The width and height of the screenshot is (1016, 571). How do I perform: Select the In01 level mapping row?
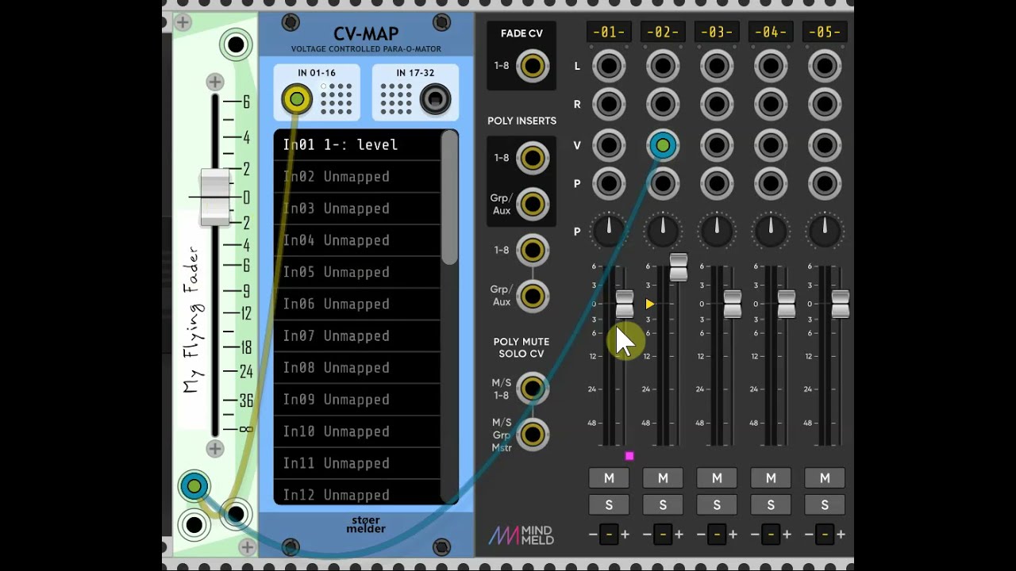(357, 145)
